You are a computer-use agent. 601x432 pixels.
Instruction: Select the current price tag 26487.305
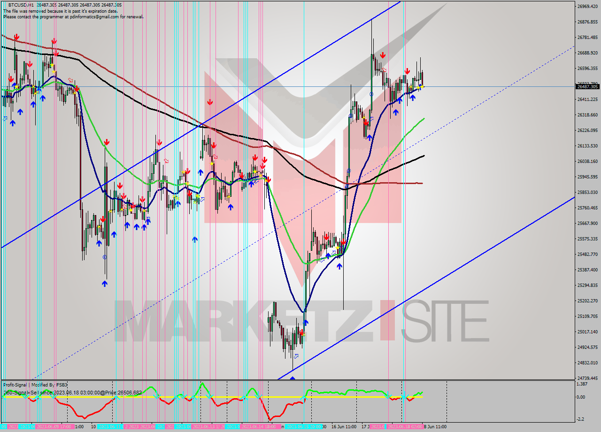(x=587, y=86)
